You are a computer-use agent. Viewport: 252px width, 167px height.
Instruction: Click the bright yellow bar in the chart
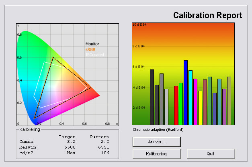click(x=200, y=108)
